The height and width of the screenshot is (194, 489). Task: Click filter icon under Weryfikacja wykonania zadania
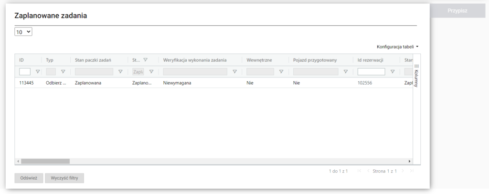coord(234,72)
